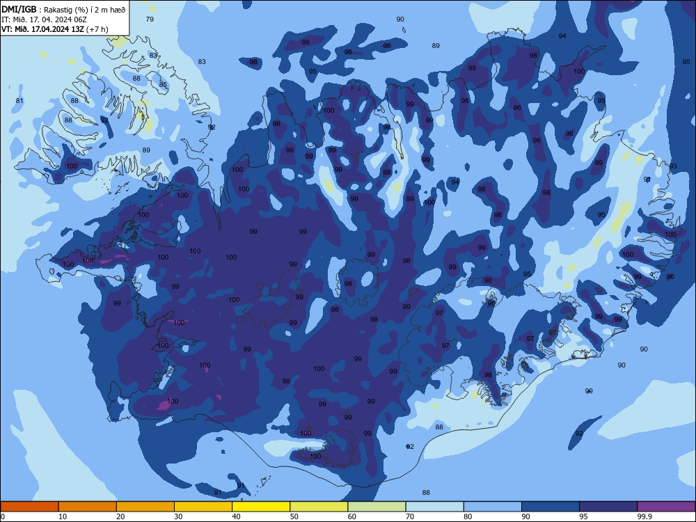Click the '85' humidity value on the map

pos(163,84)
